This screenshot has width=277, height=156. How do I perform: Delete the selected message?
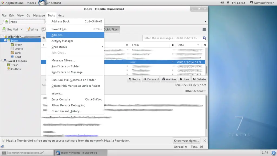pos(199,79)
